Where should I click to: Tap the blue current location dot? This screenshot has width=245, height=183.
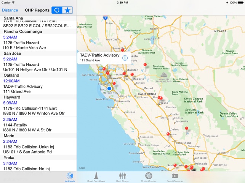click(x=109, y=88)
